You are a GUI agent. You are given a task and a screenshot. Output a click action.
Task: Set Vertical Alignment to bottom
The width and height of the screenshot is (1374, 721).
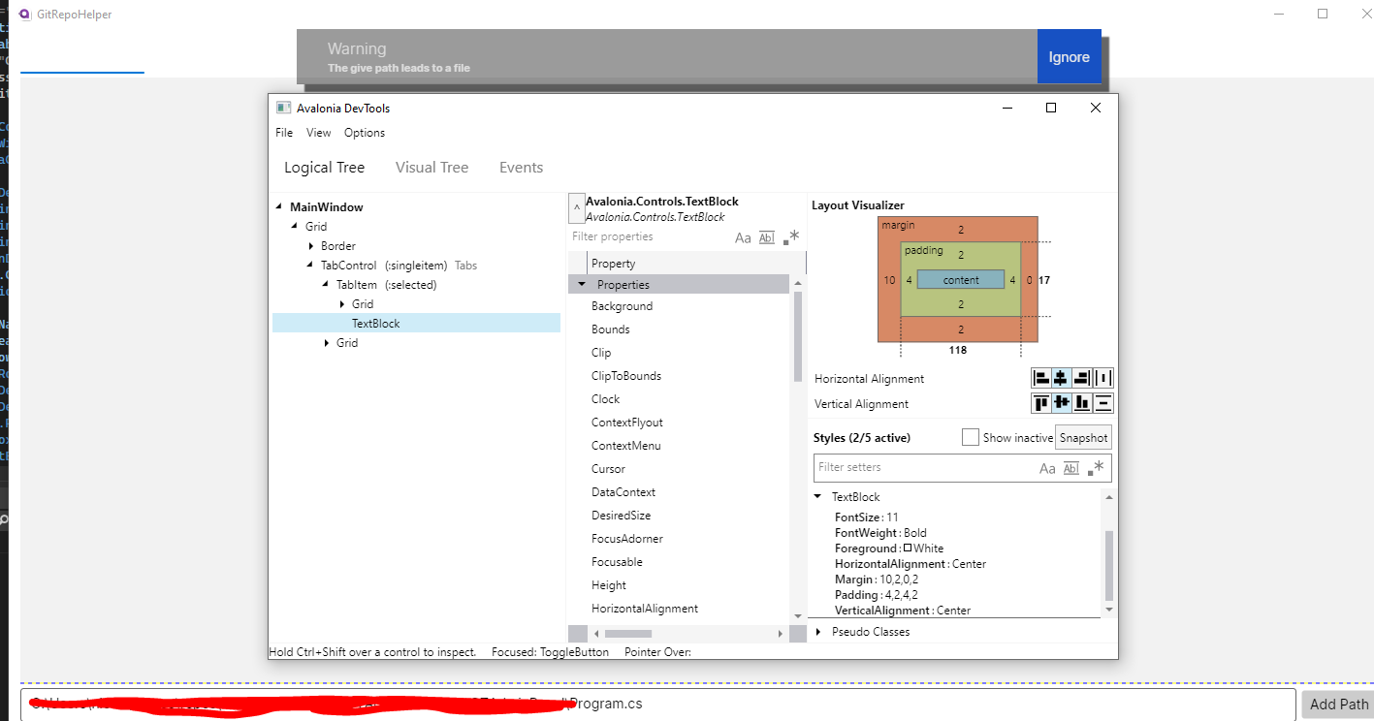(x=1082, y=402)
